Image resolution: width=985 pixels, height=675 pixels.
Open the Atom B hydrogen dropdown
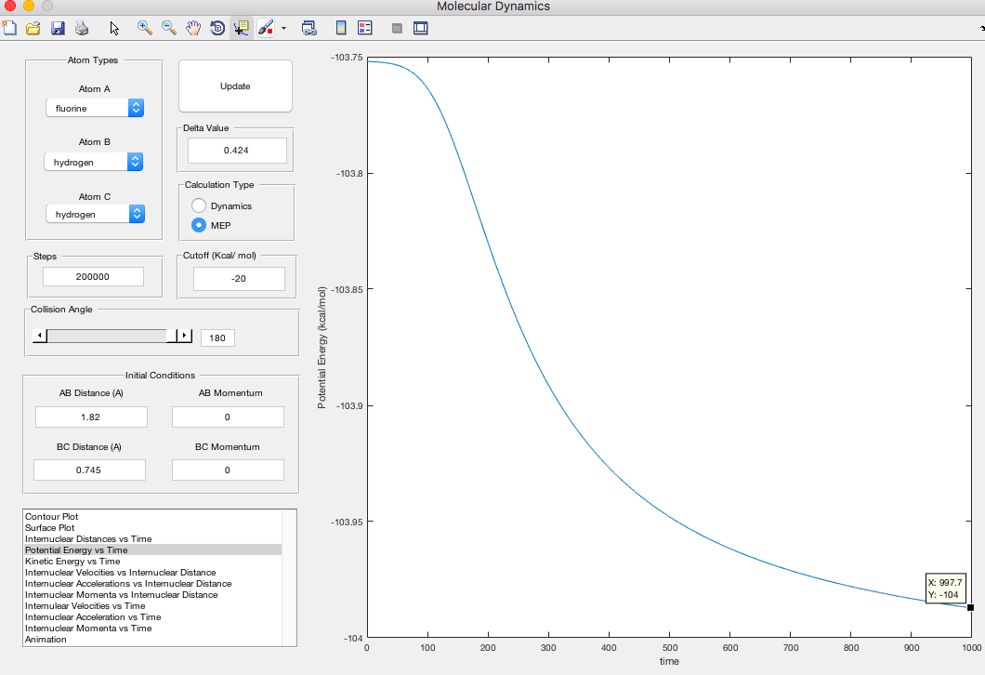point(94,163)
